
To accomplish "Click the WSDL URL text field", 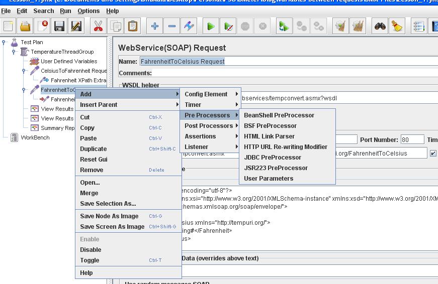I will pyautogui.click(x=339, y=98).
